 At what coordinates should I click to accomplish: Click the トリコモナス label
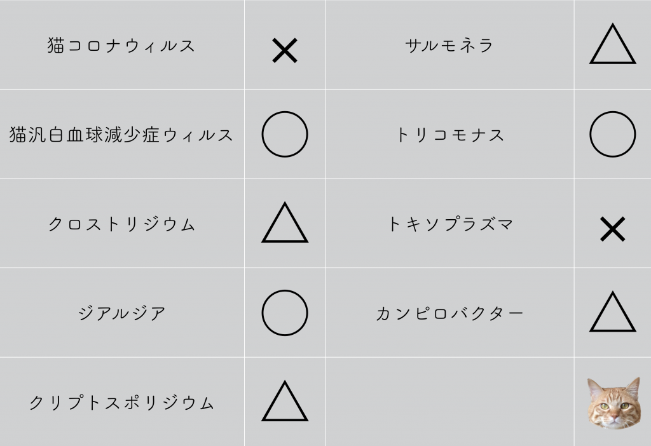point(450,135)
